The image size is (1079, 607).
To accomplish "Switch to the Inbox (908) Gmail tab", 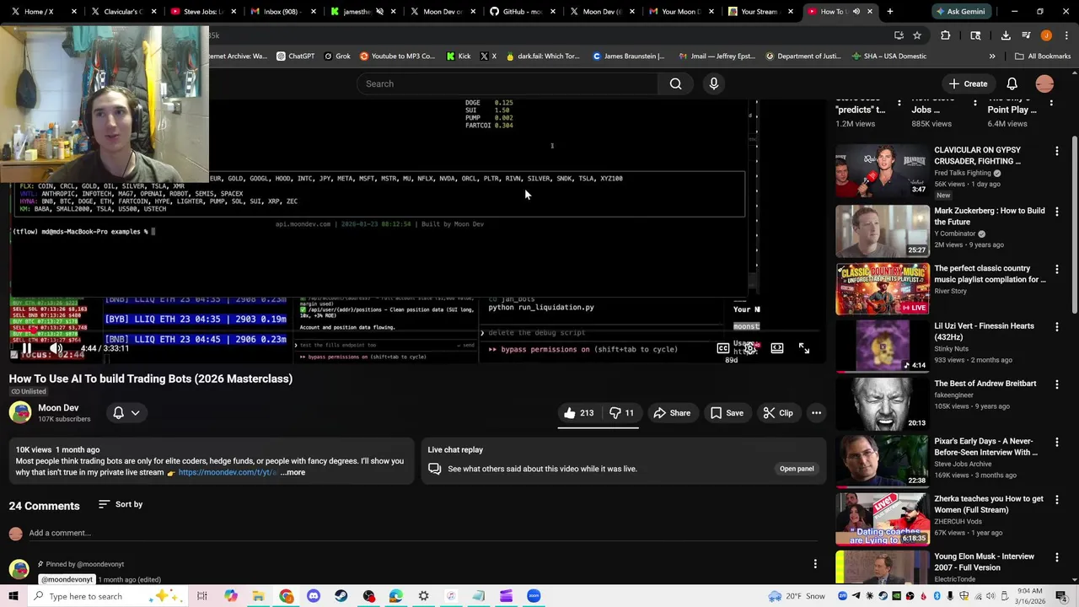I will point(282,12).
